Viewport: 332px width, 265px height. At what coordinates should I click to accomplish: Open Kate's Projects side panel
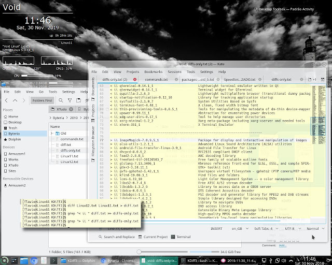(x=93, y=113)
